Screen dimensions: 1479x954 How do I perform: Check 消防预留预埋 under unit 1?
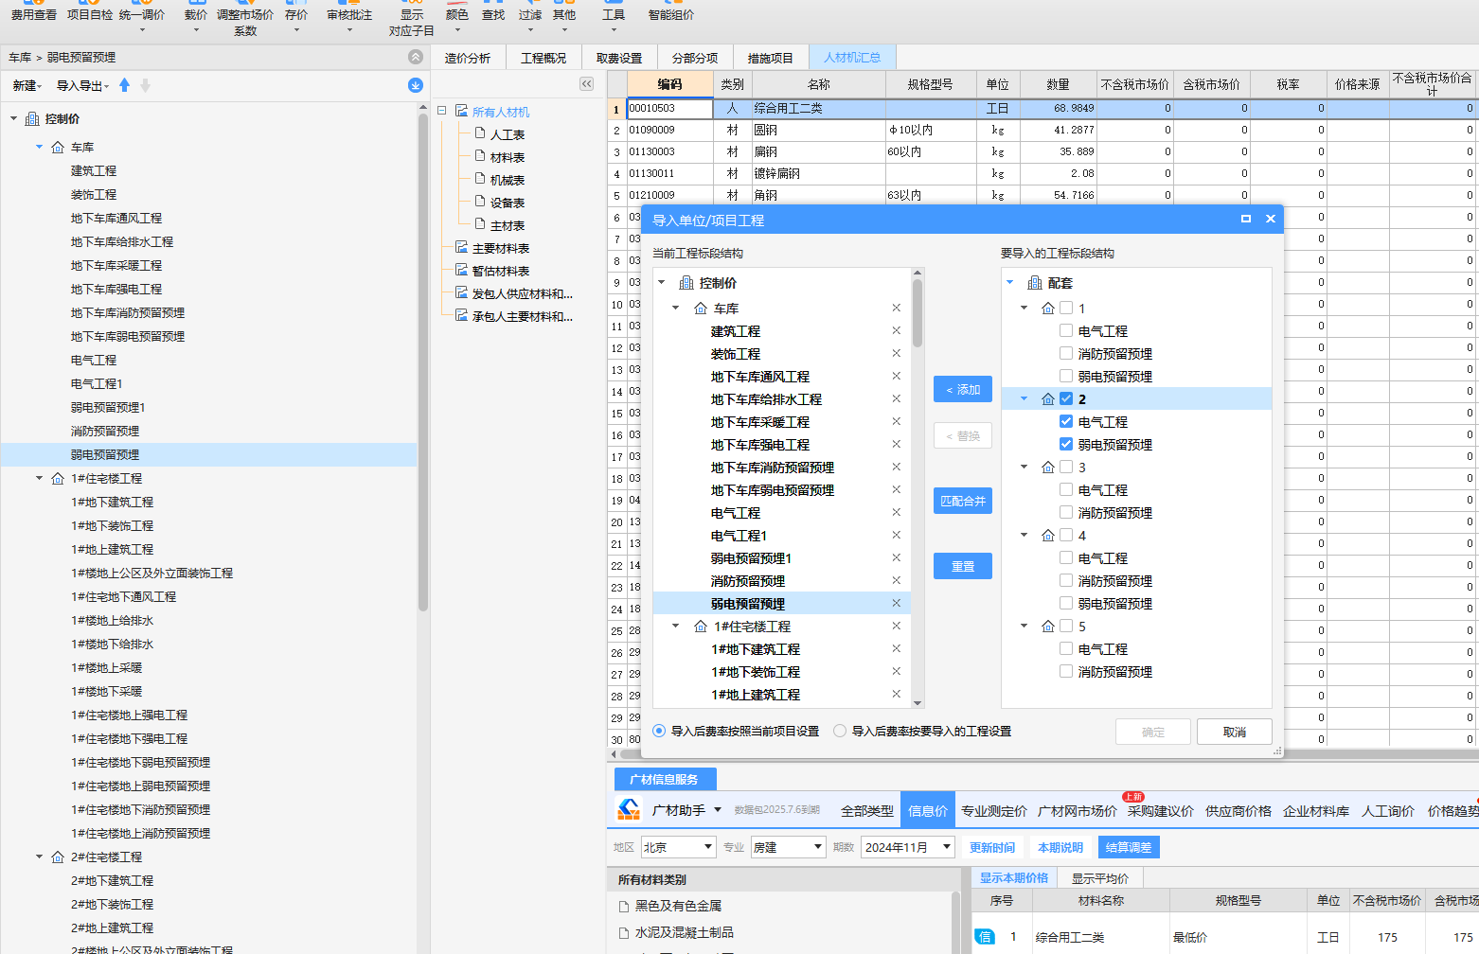1066,353
